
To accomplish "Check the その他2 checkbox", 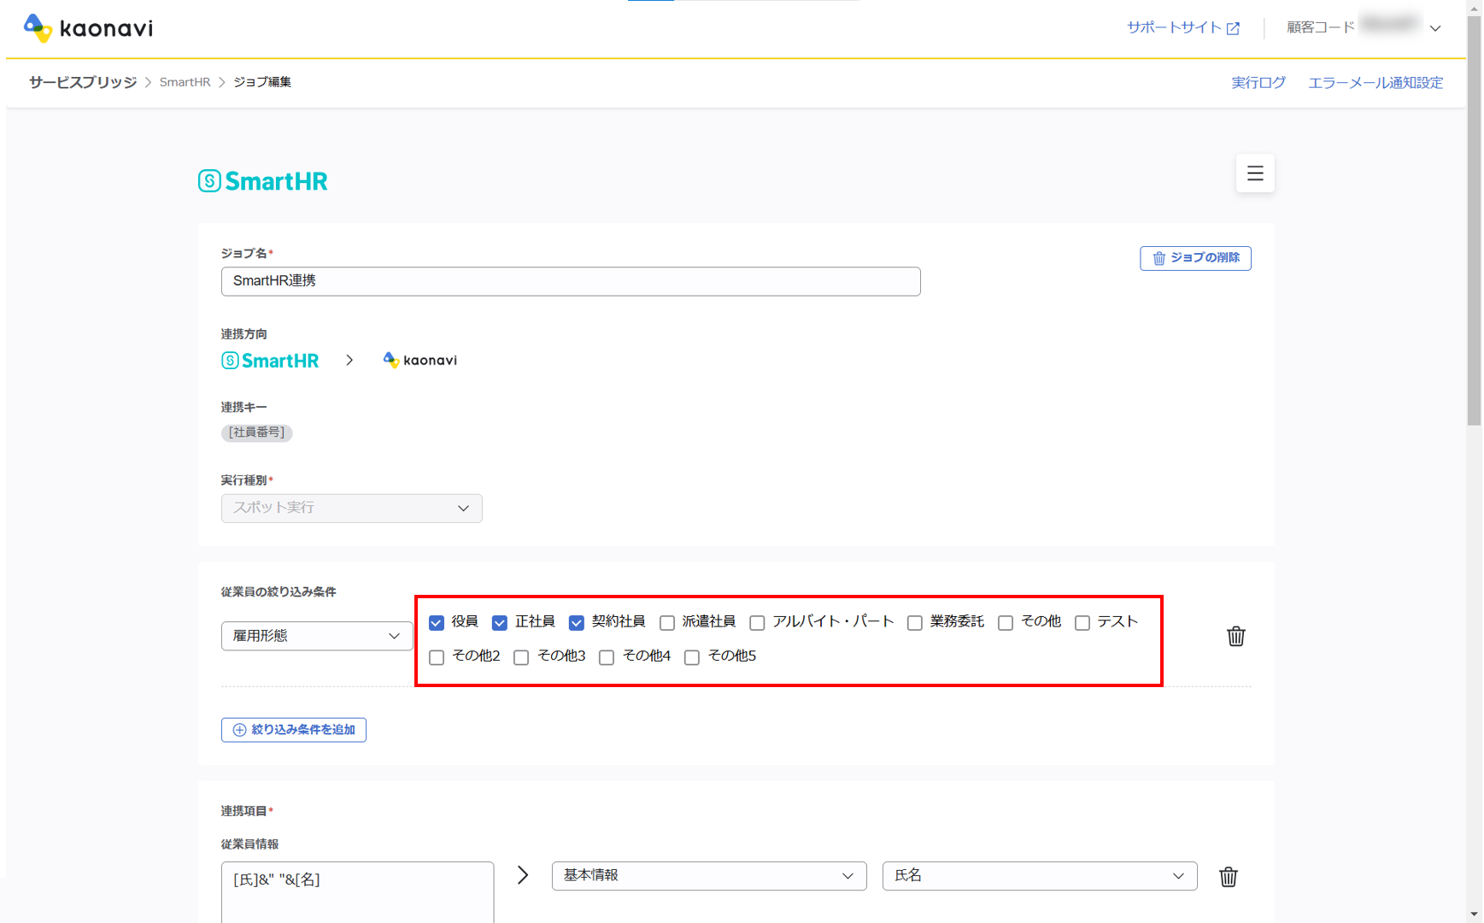I will (x=437, y=657).
